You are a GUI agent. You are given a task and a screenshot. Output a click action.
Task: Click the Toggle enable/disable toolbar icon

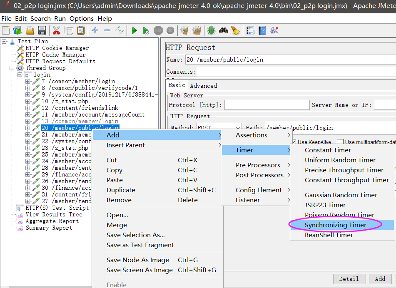tap(119, 30)
